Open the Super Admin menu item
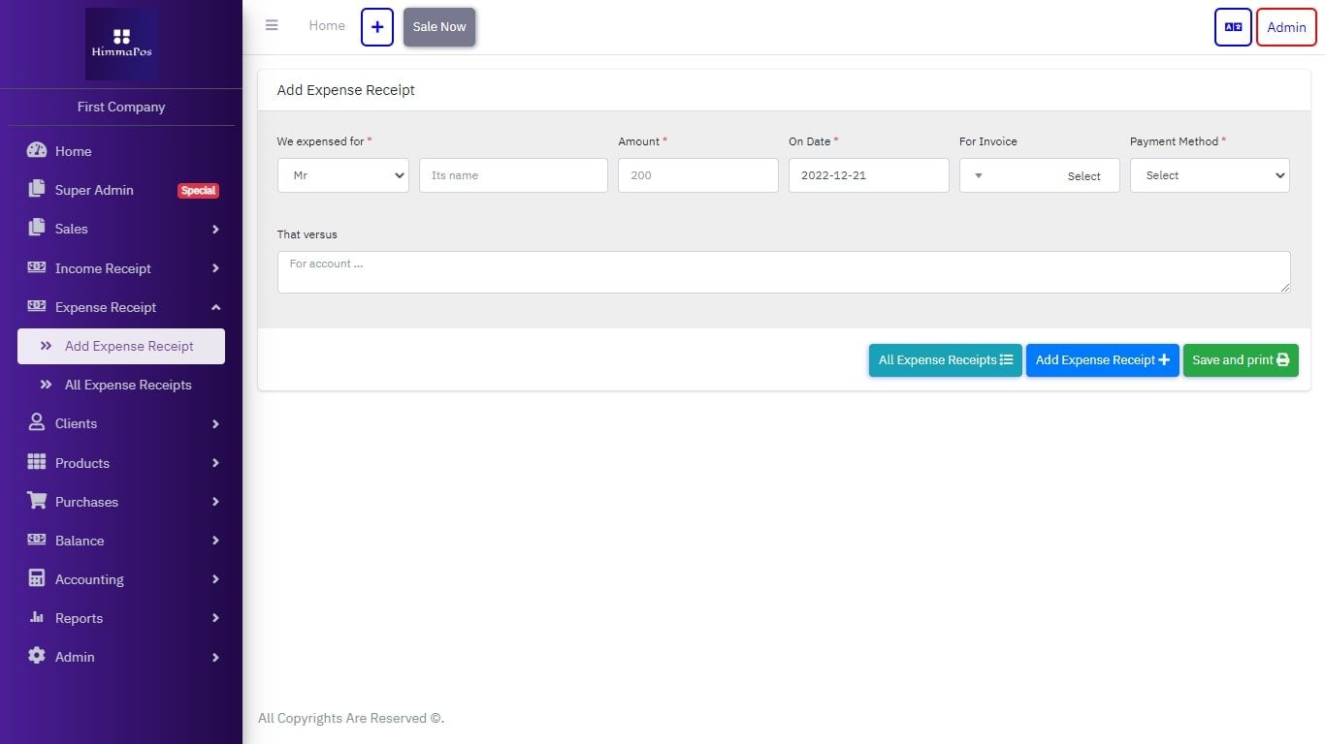This screenshot has height=744, width=1325. click(121, 190)
